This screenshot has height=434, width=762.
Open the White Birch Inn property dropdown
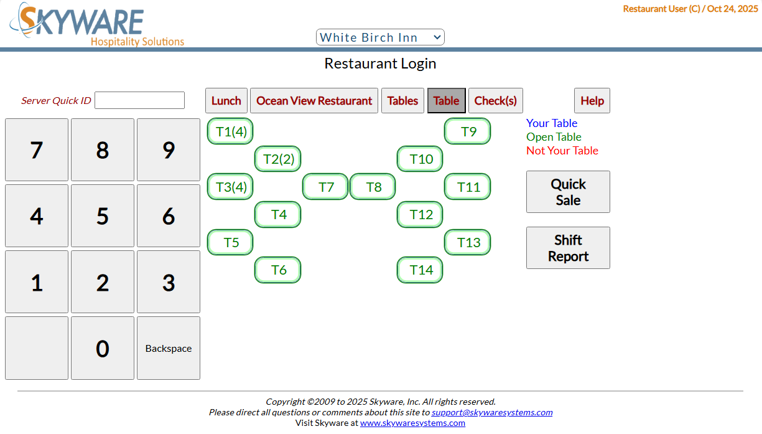(x=380, y=37)
